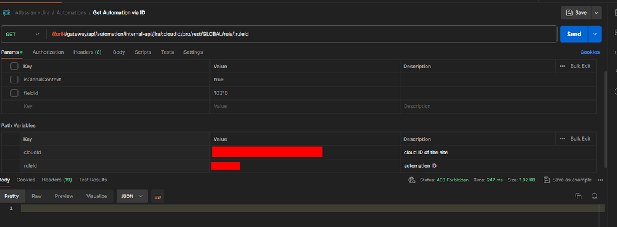Click the 'automation ID' description
The image size is (617, 227).
420,166
